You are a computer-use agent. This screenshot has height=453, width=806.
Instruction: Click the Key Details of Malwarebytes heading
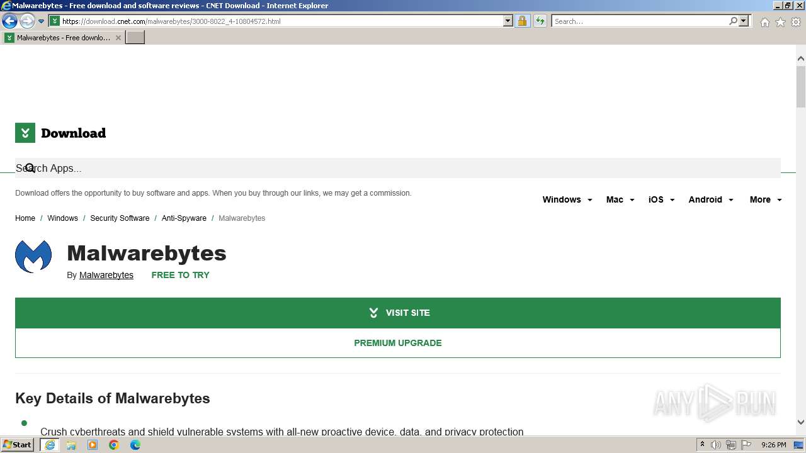(x=113, y=398)
